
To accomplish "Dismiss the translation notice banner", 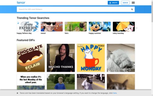I will click(17, 93).
